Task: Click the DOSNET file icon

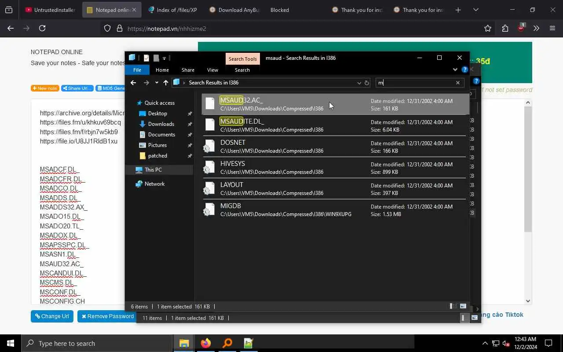Action: [x=209, y=147]
